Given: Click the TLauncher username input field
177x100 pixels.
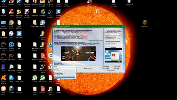Looking at the screenshot, I should tap(65, 66).
